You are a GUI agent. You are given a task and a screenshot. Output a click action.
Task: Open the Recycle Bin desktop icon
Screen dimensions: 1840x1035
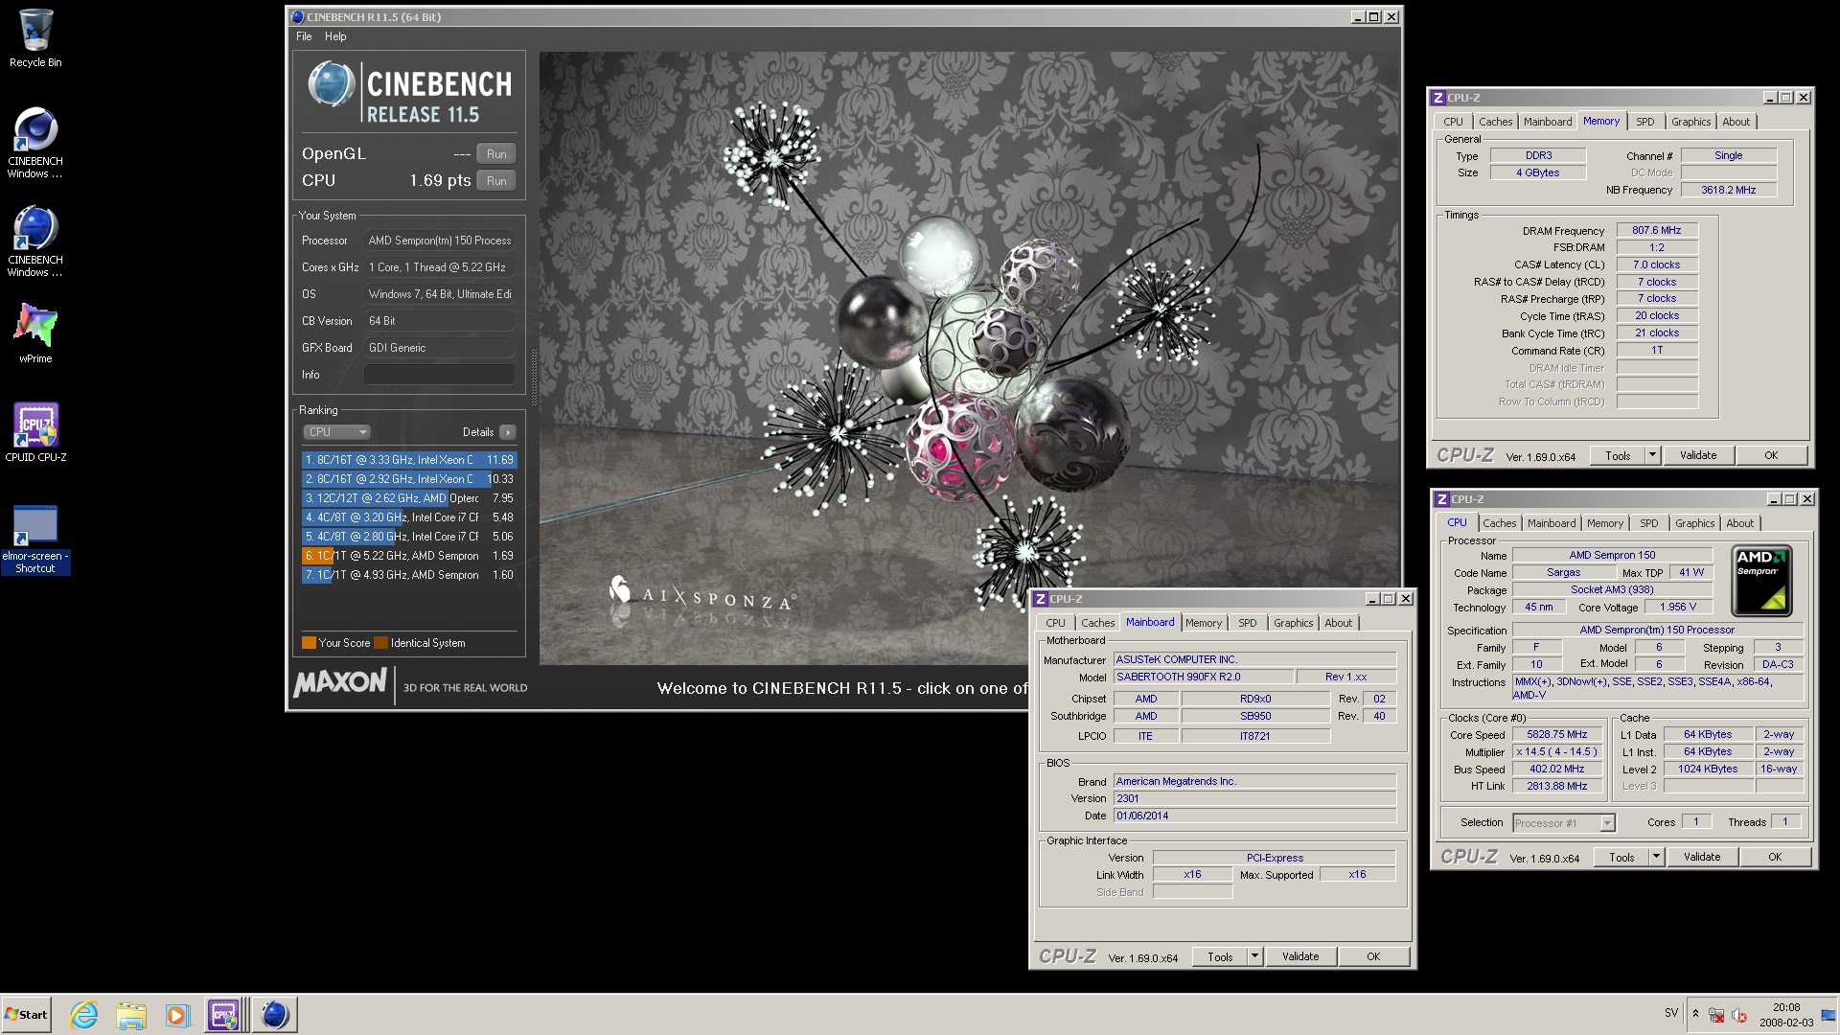point(35,38)
